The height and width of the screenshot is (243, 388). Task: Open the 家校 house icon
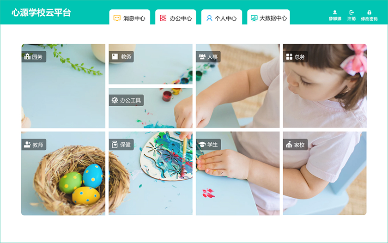point(289,145)
